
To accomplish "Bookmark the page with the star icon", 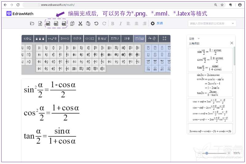I will click(x=222, y=5).
